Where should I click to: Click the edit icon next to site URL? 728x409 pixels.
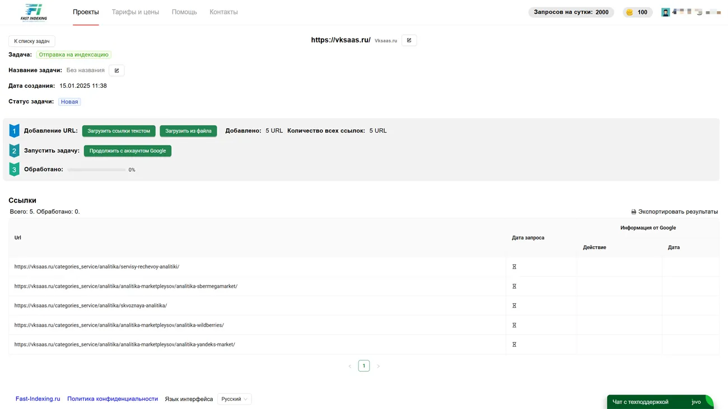(409, 40)
